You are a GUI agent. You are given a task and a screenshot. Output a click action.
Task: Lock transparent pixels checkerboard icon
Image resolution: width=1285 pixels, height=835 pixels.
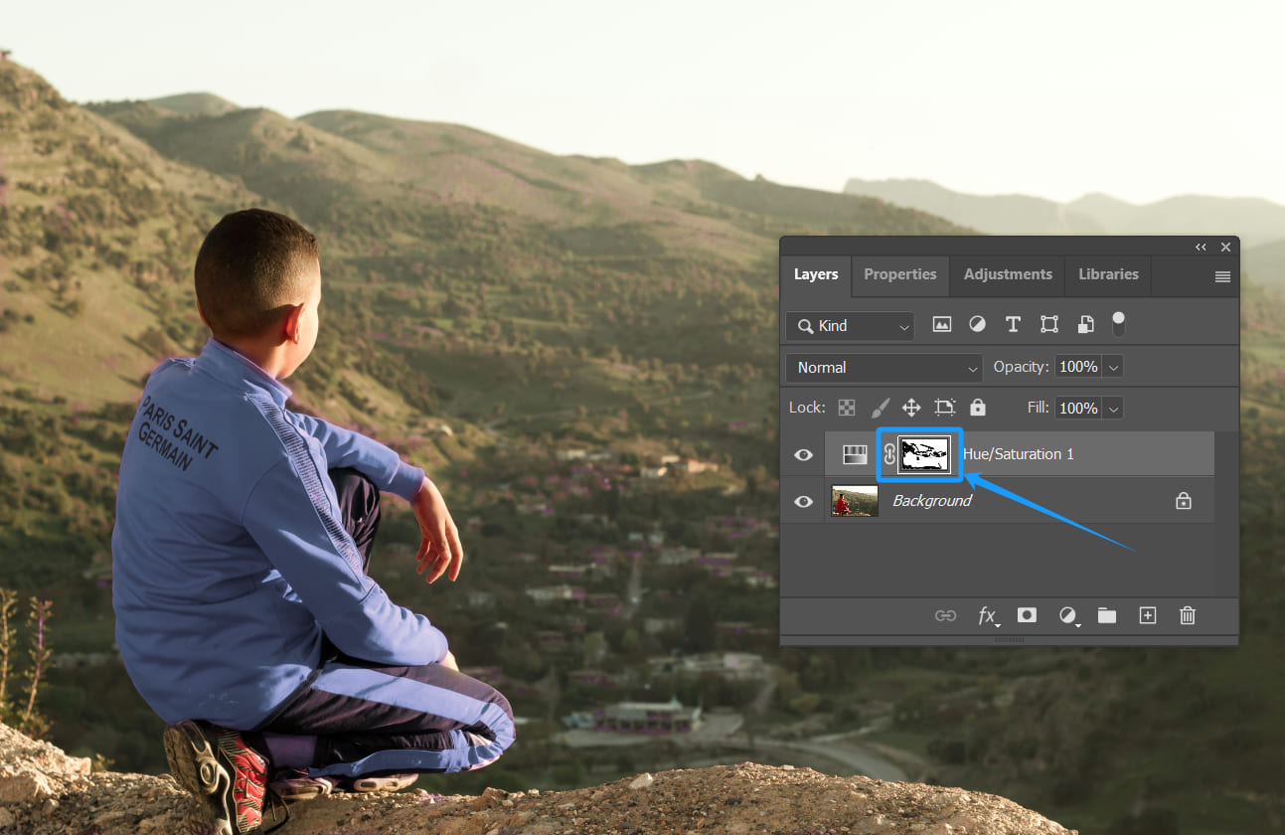[x=847, y=408]
